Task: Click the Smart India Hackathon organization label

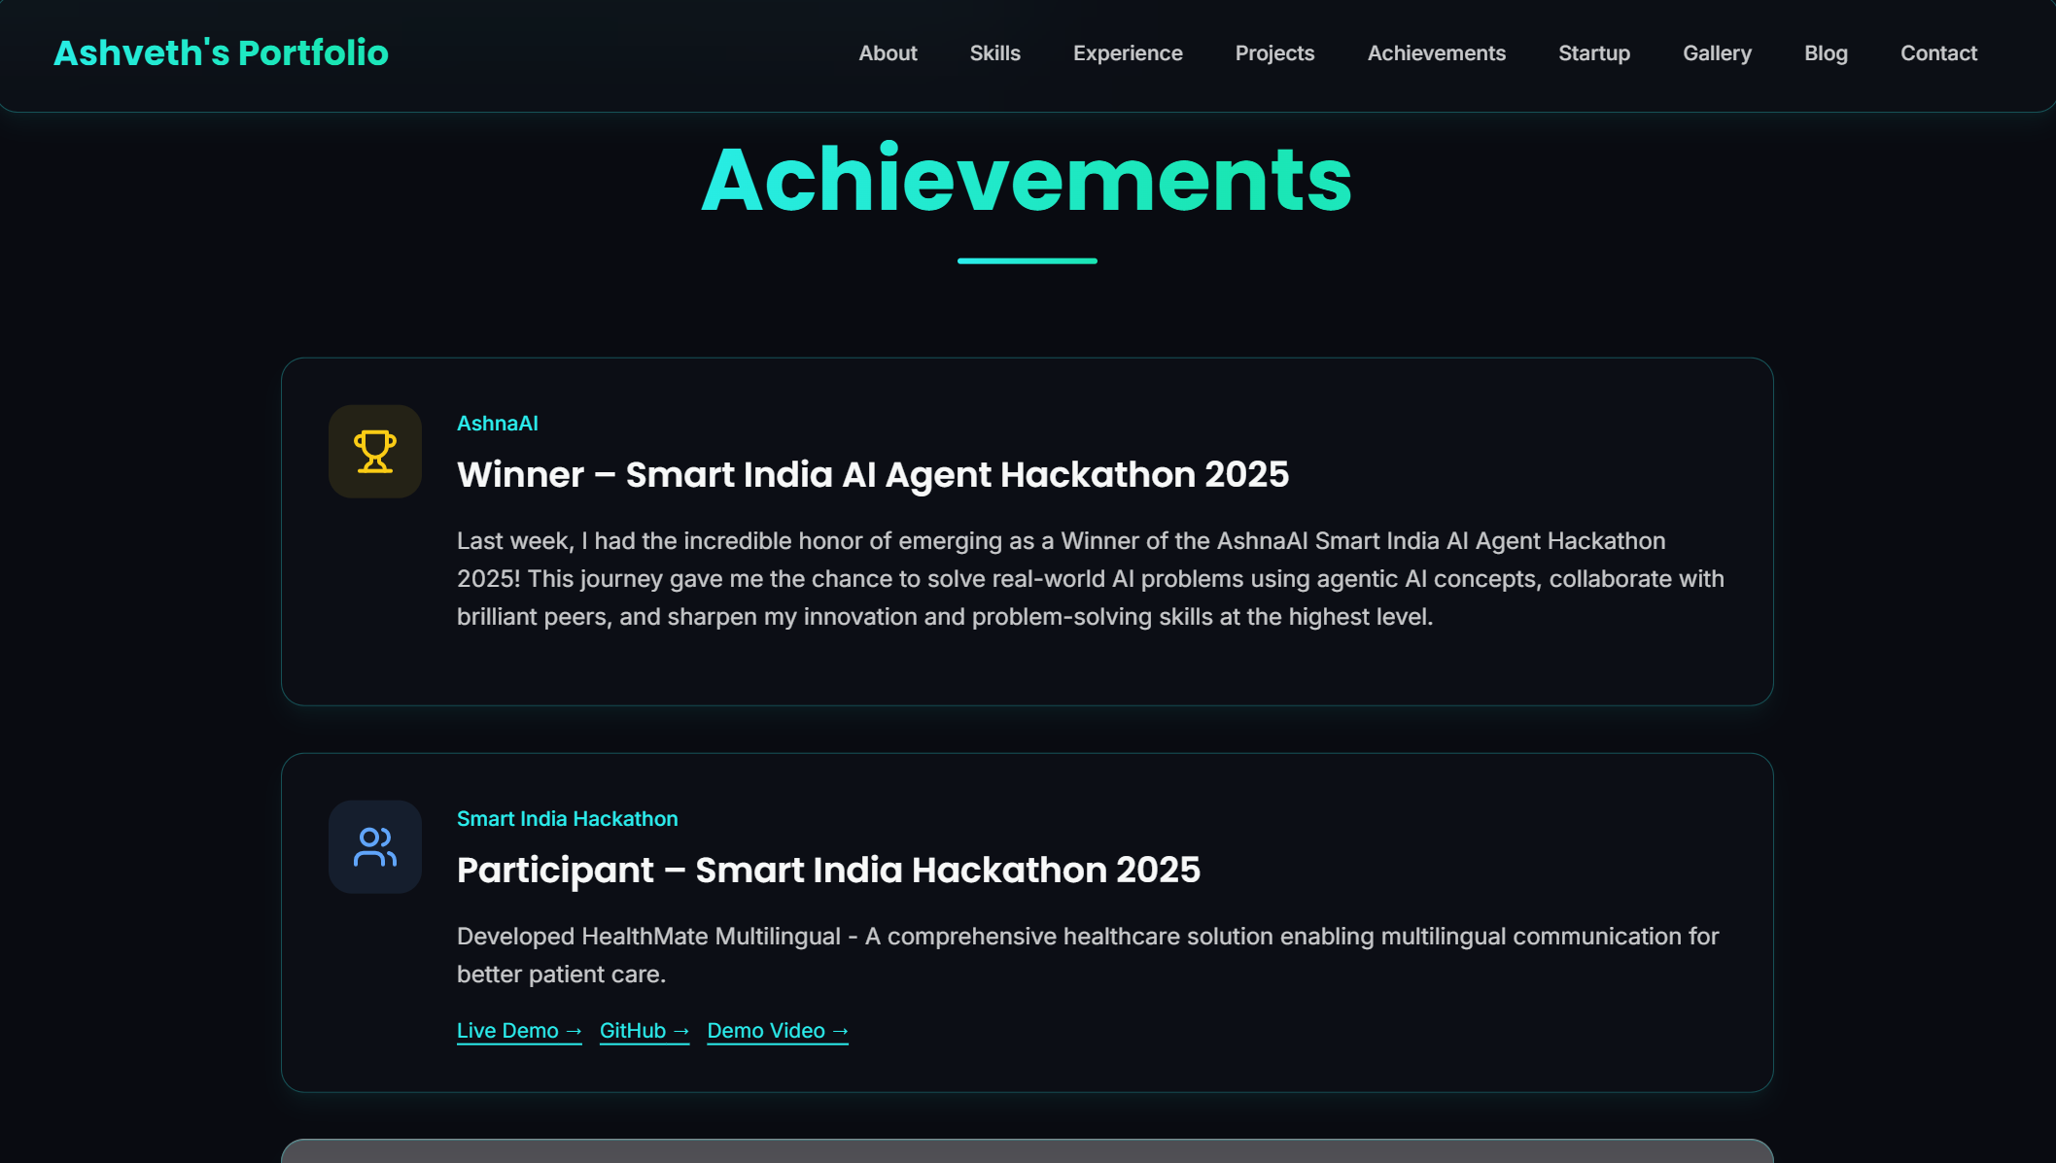Action: tap(567, 819)
